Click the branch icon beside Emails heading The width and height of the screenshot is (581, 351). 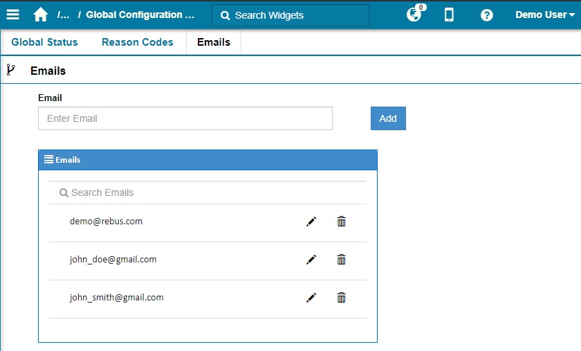[x=11, y=70]
